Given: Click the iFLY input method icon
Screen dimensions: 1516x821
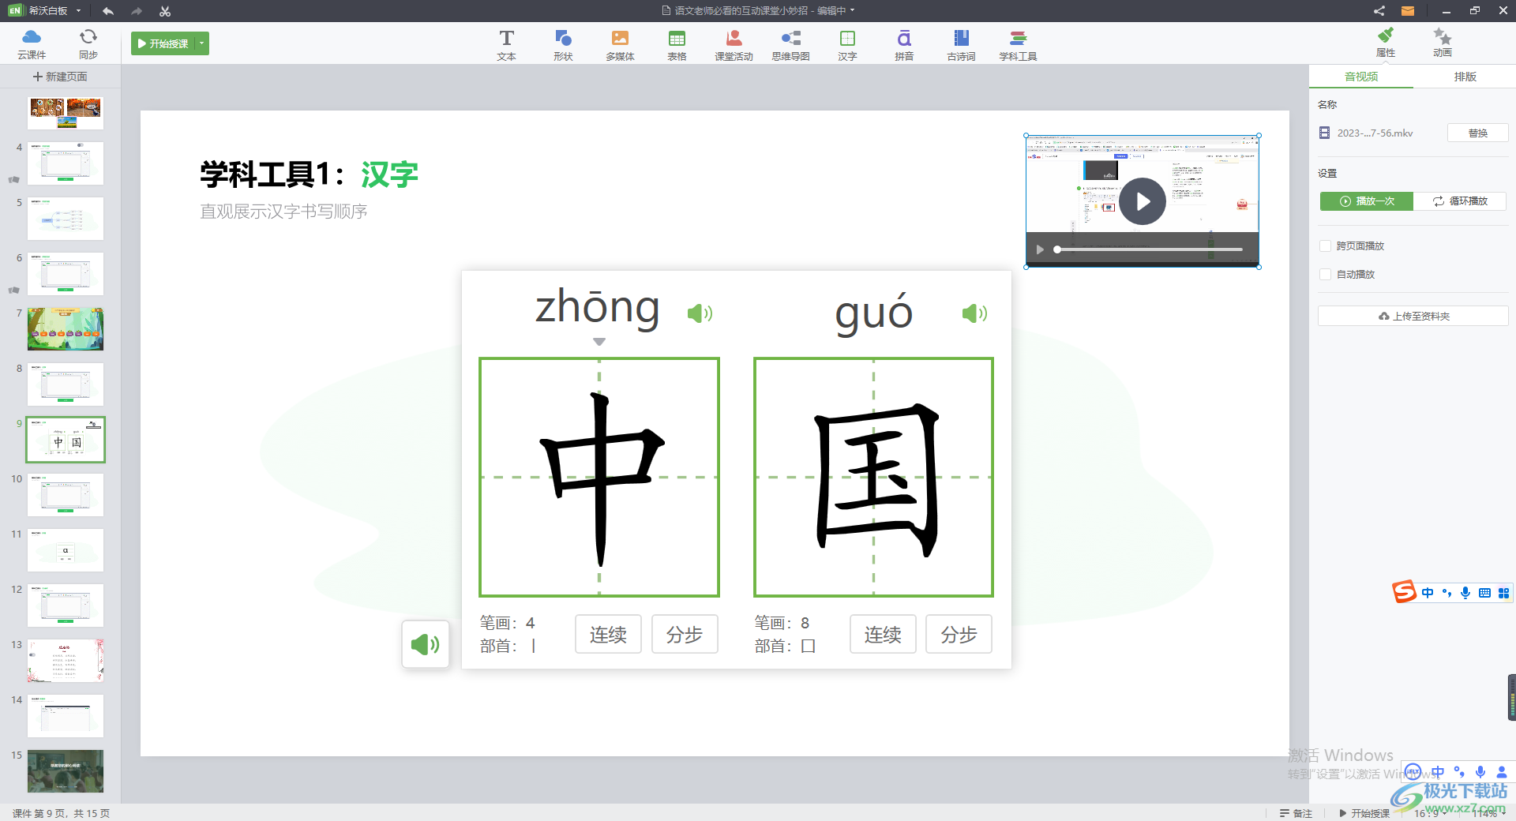Looking at the screenshot, I should pos(1413,772).
